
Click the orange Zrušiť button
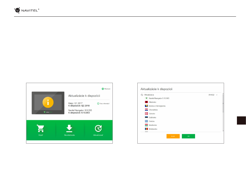pyautogui.click(x=173, y=136)
